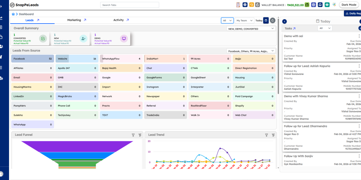
Task: Open the Leads From Source filter dropdown
Action: (x=251, y=51)
